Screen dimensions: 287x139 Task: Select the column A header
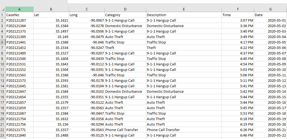pos(19,9)
